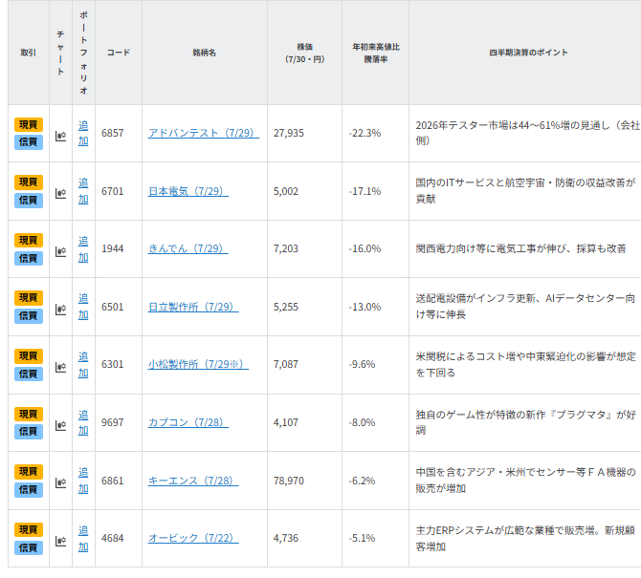Open chart icon for 小松製作所 row

(x=60, y=368)
